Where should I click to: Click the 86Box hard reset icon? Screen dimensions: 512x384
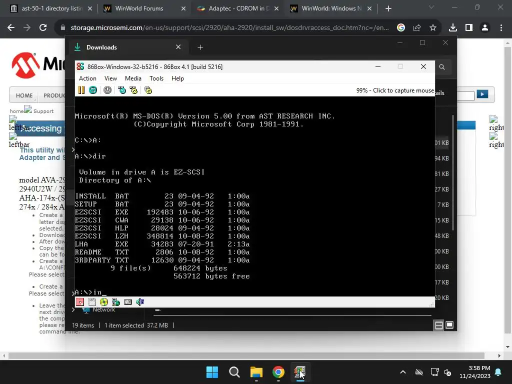tap(93, 90)
